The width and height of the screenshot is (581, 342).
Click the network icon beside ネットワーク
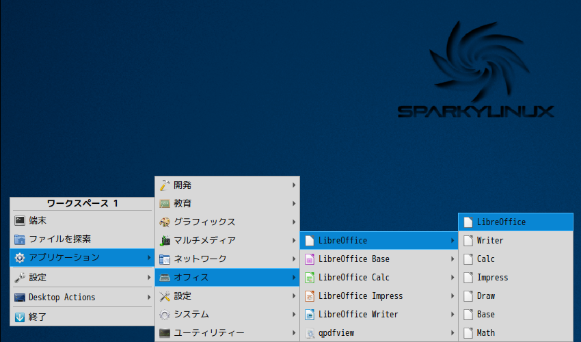pyautogui.click(x=165, y=259)
